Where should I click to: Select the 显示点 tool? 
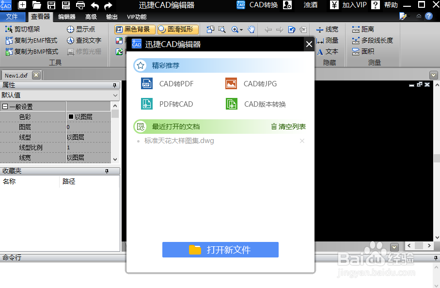point(81,29)
